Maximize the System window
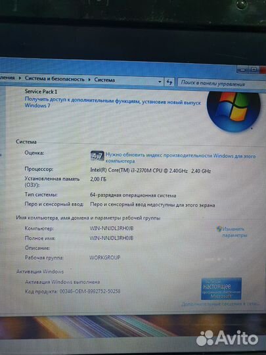Image resolution: width=266 pixels, height=355 pixels. click(x=254, y=70)
